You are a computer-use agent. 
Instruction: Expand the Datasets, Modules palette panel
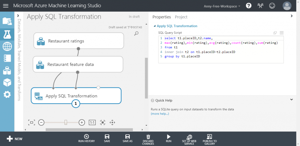point(18,16)
